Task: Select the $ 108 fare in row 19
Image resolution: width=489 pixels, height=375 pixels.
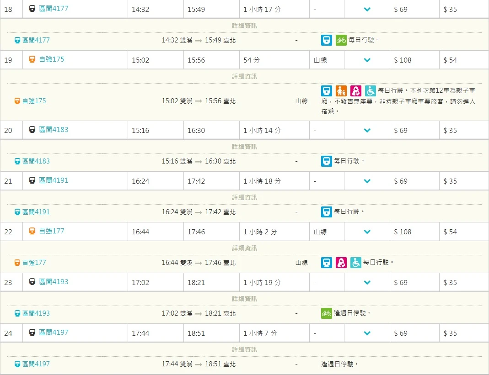Action: pyautogui.click(x=403, y=60)
